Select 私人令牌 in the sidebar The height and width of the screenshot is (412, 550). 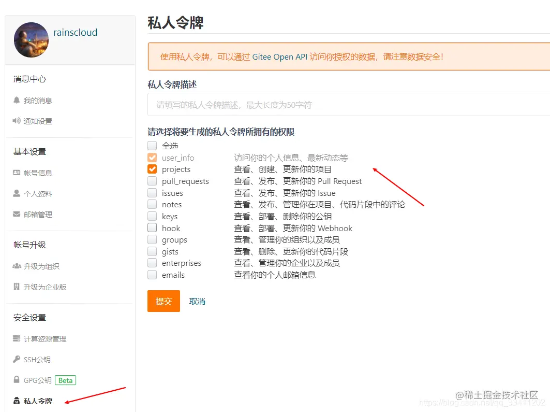pyautogui.click(x=38, y=401)
